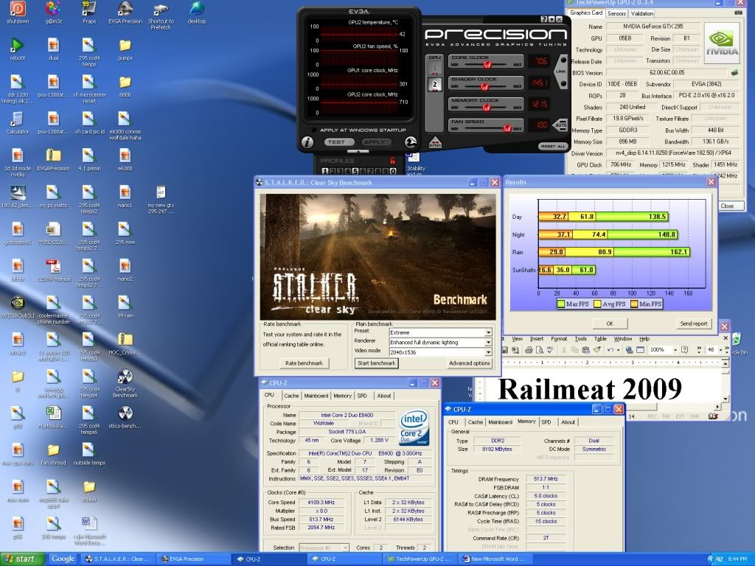Switch to the Validation tab in GPU-Z

click(x=642, y=13)
